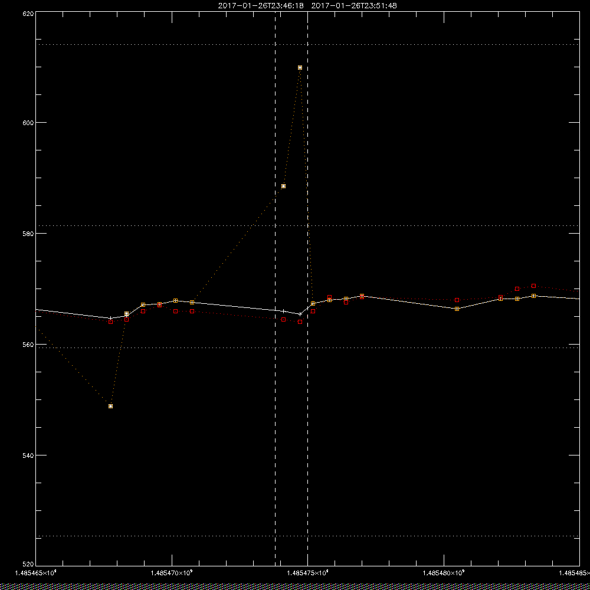The image size is (590, 590).
Task: Click the 600 y-axis label
Action: tap(28, 123)
